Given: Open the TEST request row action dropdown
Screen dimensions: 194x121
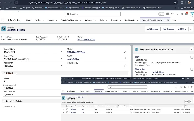Looking at the screenshot, I should click(x=192, y=57).
